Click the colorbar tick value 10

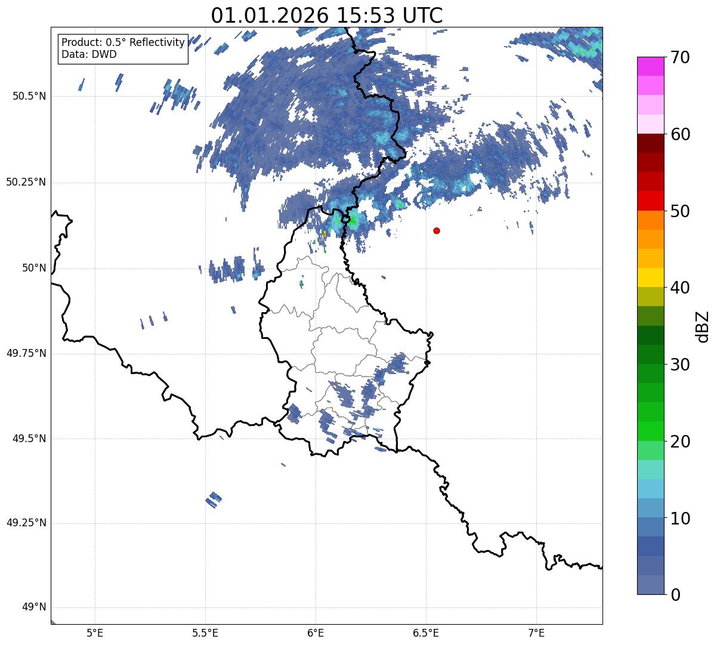point(680,518)
